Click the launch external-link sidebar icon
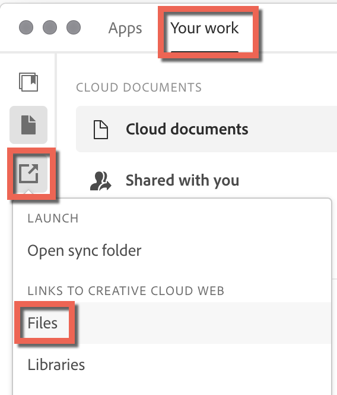337x395 pixels. (x=28, y=174)
